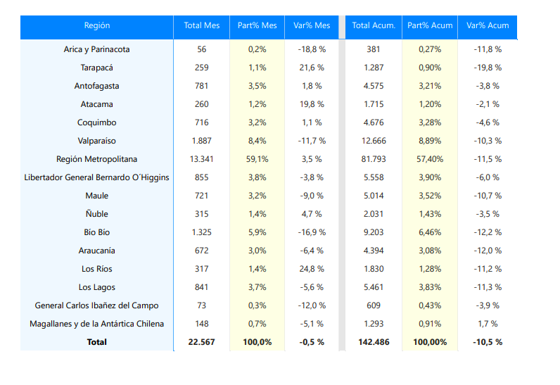This screenshot has width=560, height=385.
Task: Click the Part% Mes total 100,0%
Action: (257, 342)
